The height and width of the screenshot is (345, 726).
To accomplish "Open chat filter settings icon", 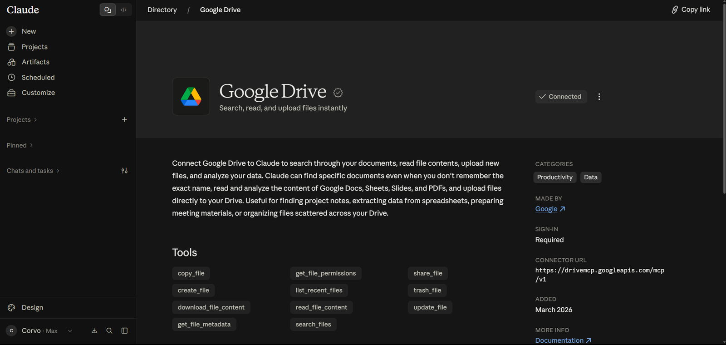I will click(124, 171).
